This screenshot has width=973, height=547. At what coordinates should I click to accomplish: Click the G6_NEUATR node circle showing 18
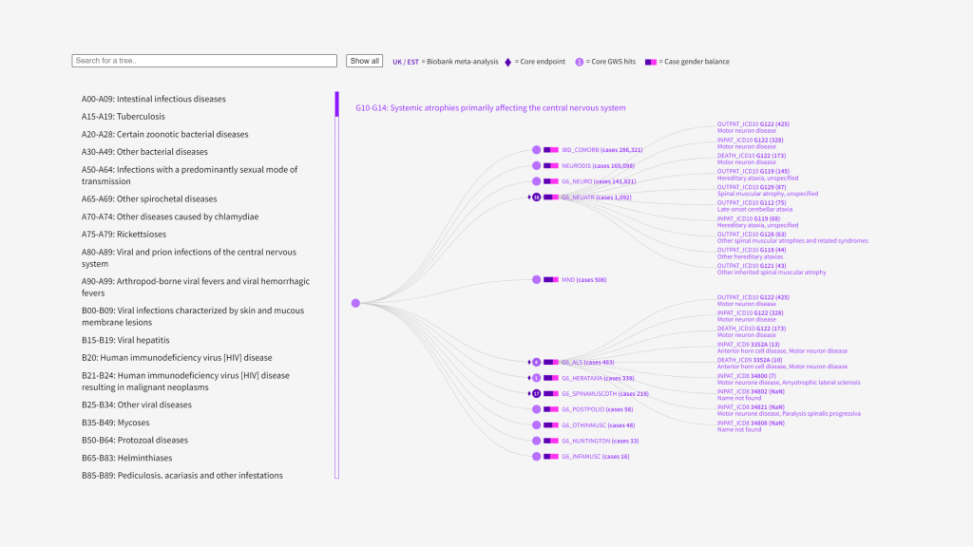pos(536,198)
